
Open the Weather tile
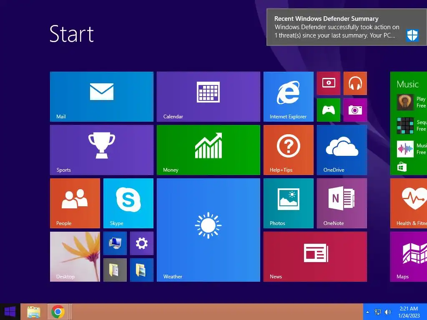pos(208,230)
